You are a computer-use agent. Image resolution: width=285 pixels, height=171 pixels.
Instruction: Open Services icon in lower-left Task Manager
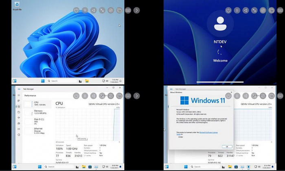[19, 135]
